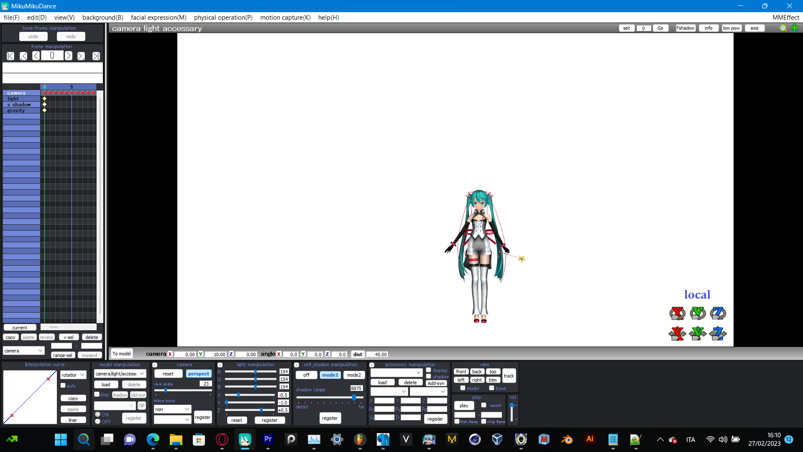Click the magnifier zoom view icon
This screenshot has width=803, height=452.
[x=783, y=28]
